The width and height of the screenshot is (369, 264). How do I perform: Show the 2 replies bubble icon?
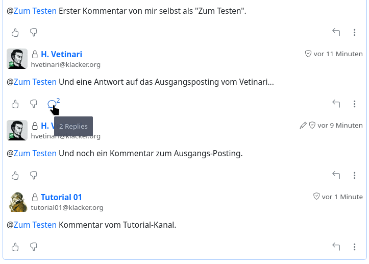52,104
